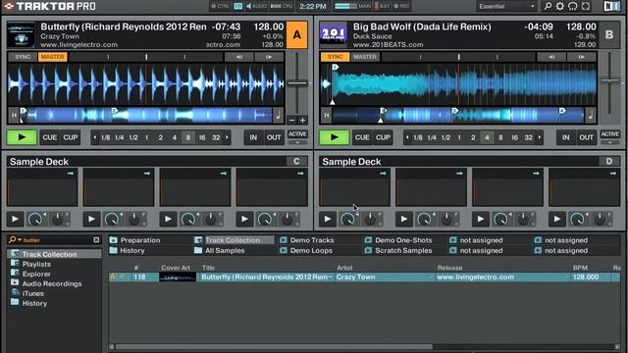
Task: Toggle the headphones cruise icon in header
Action: click(573, 6)
